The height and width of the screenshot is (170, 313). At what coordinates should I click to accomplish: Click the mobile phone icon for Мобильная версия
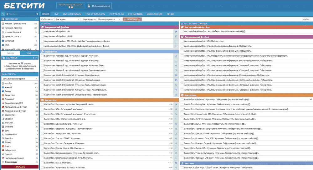tap(89, 6)
